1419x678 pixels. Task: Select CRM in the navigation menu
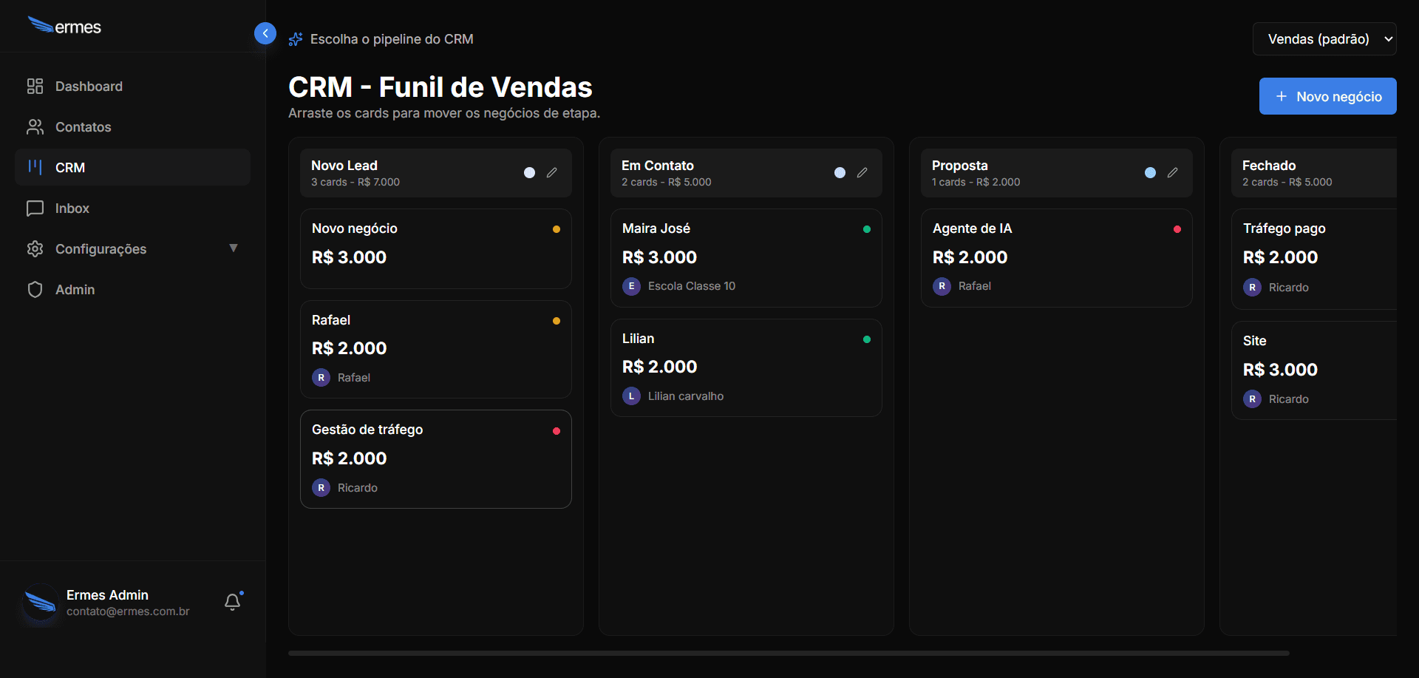(70, 167)
